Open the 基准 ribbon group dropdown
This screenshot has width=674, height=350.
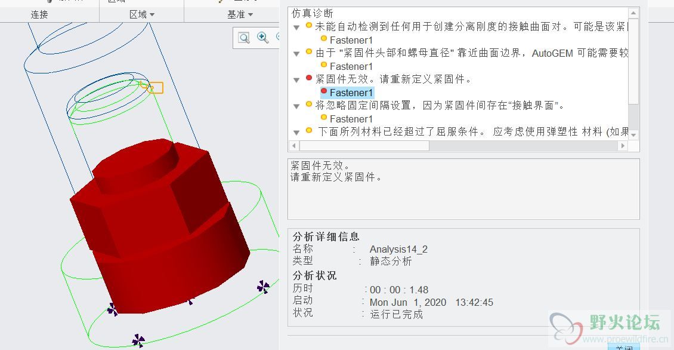pos(240,15)
